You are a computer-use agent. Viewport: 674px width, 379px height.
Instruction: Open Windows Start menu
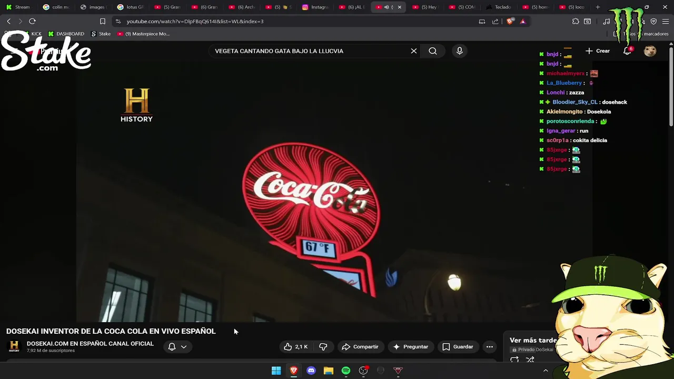(x=276, y=371)
